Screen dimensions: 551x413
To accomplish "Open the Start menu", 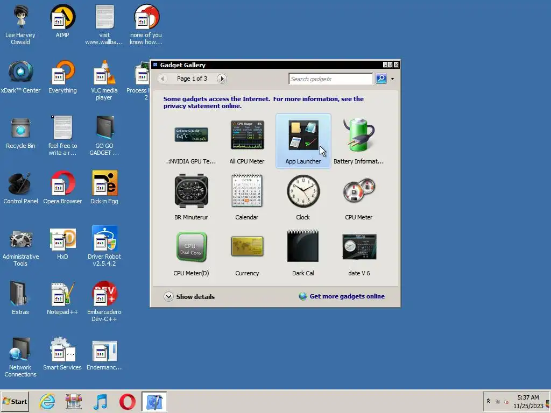I will point(15,402).
